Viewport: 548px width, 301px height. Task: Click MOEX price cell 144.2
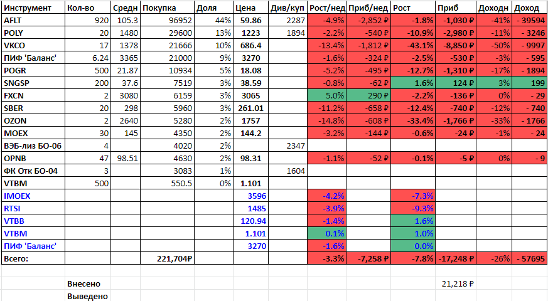[250, 134]
